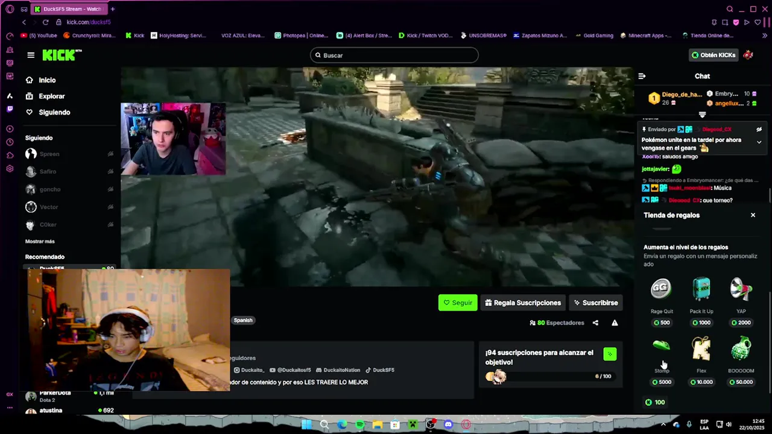Open Spreen's channel in following list
This screenshot has height=434, width=772.
point(69,154)
